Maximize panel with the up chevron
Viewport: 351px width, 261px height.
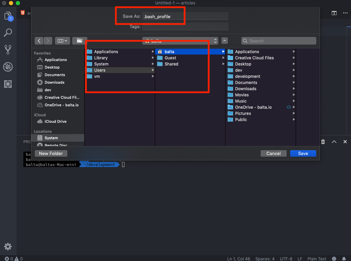[x=334, y=142]
